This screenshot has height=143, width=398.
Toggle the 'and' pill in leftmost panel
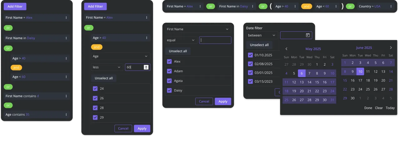(16, 67)
